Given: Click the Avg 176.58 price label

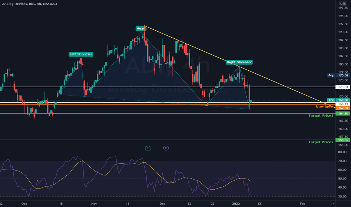Looking at the screenshot, I should point(338,75).
